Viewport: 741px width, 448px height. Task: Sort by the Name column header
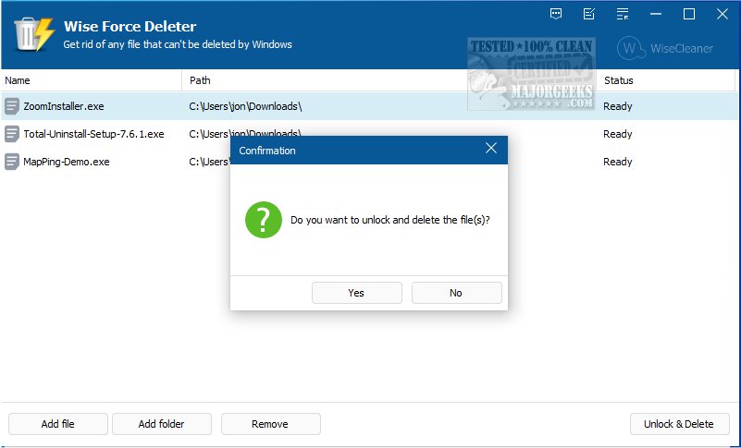click(x=92, y=80)
